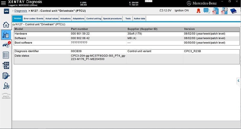Viewport: 241px width, 129px height.
Task: Open the Author data tab
Action: [139, 19]
